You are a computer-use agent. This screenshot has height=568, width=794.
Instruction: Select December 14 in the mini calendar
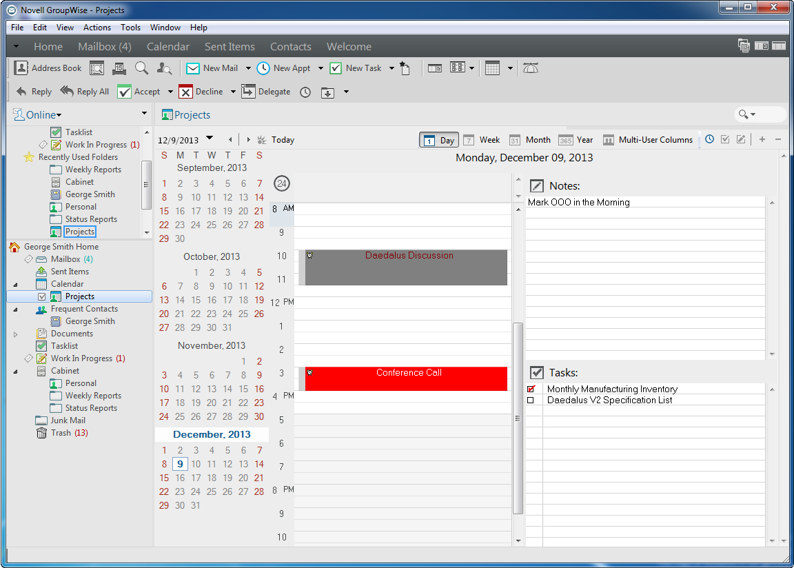coord(258,464)
